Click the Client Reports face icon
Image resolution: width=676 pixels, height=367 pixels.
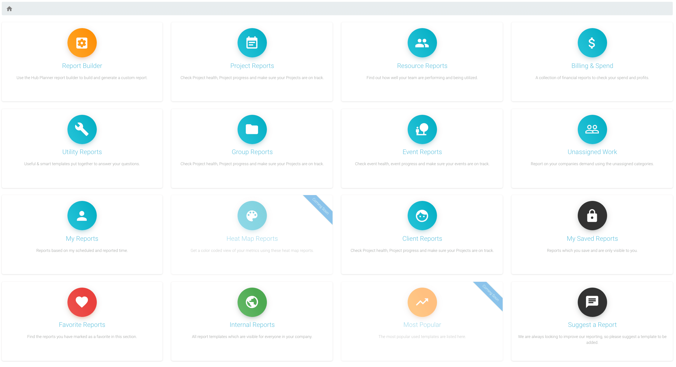[x=422, y=216]
